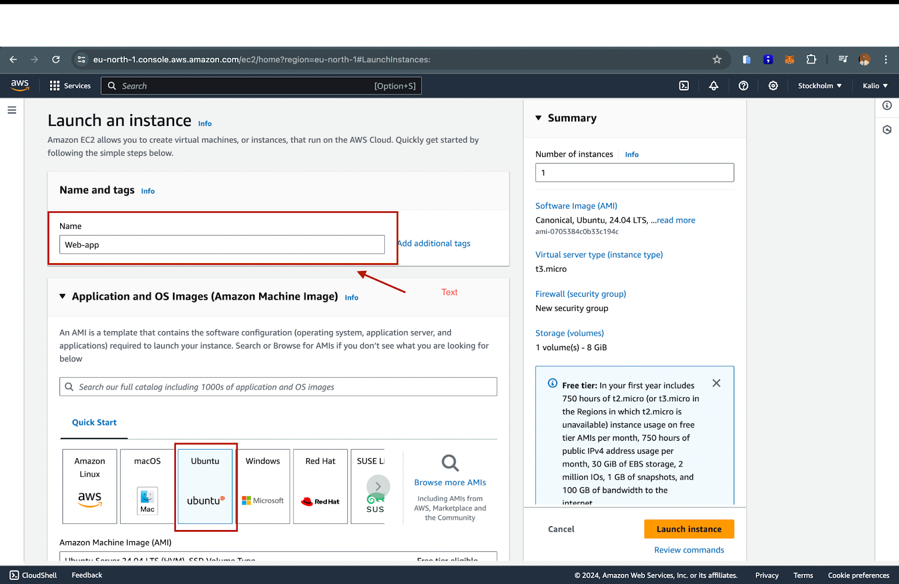Collapse the Summary panel
The width and height of the screenshot is (899, 584).
[x=538, y=118]
